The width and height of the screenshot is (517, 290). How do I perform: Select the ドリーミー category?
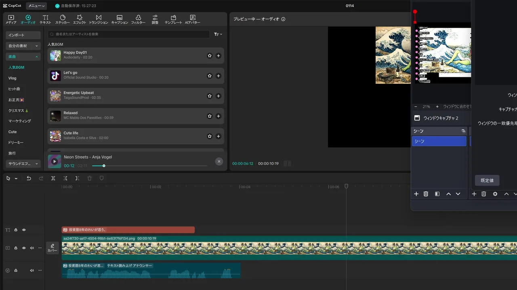[x=16, y=143]
